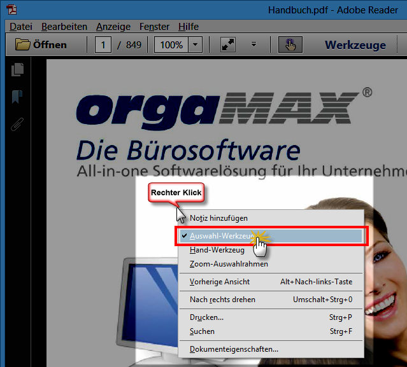Select Zoom-Auswahlrahmen in the context menu
The width and height of the screenshot is (407, 367).
click(x=271, y=264)
